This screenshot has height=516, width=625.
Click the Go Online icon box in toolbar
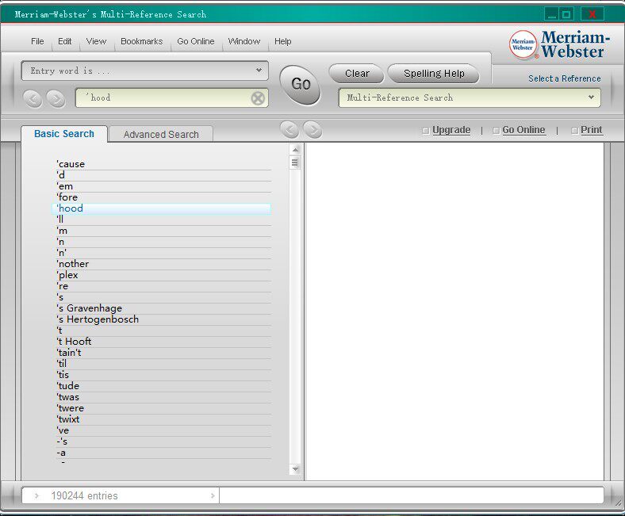497,130
